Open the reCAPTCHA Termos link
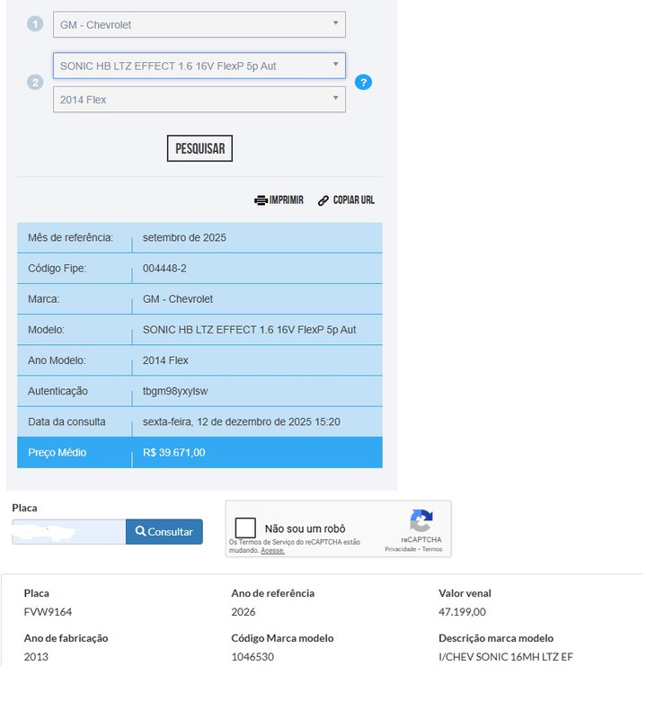Viewport: 646px width, 719px height. [434, 550]
